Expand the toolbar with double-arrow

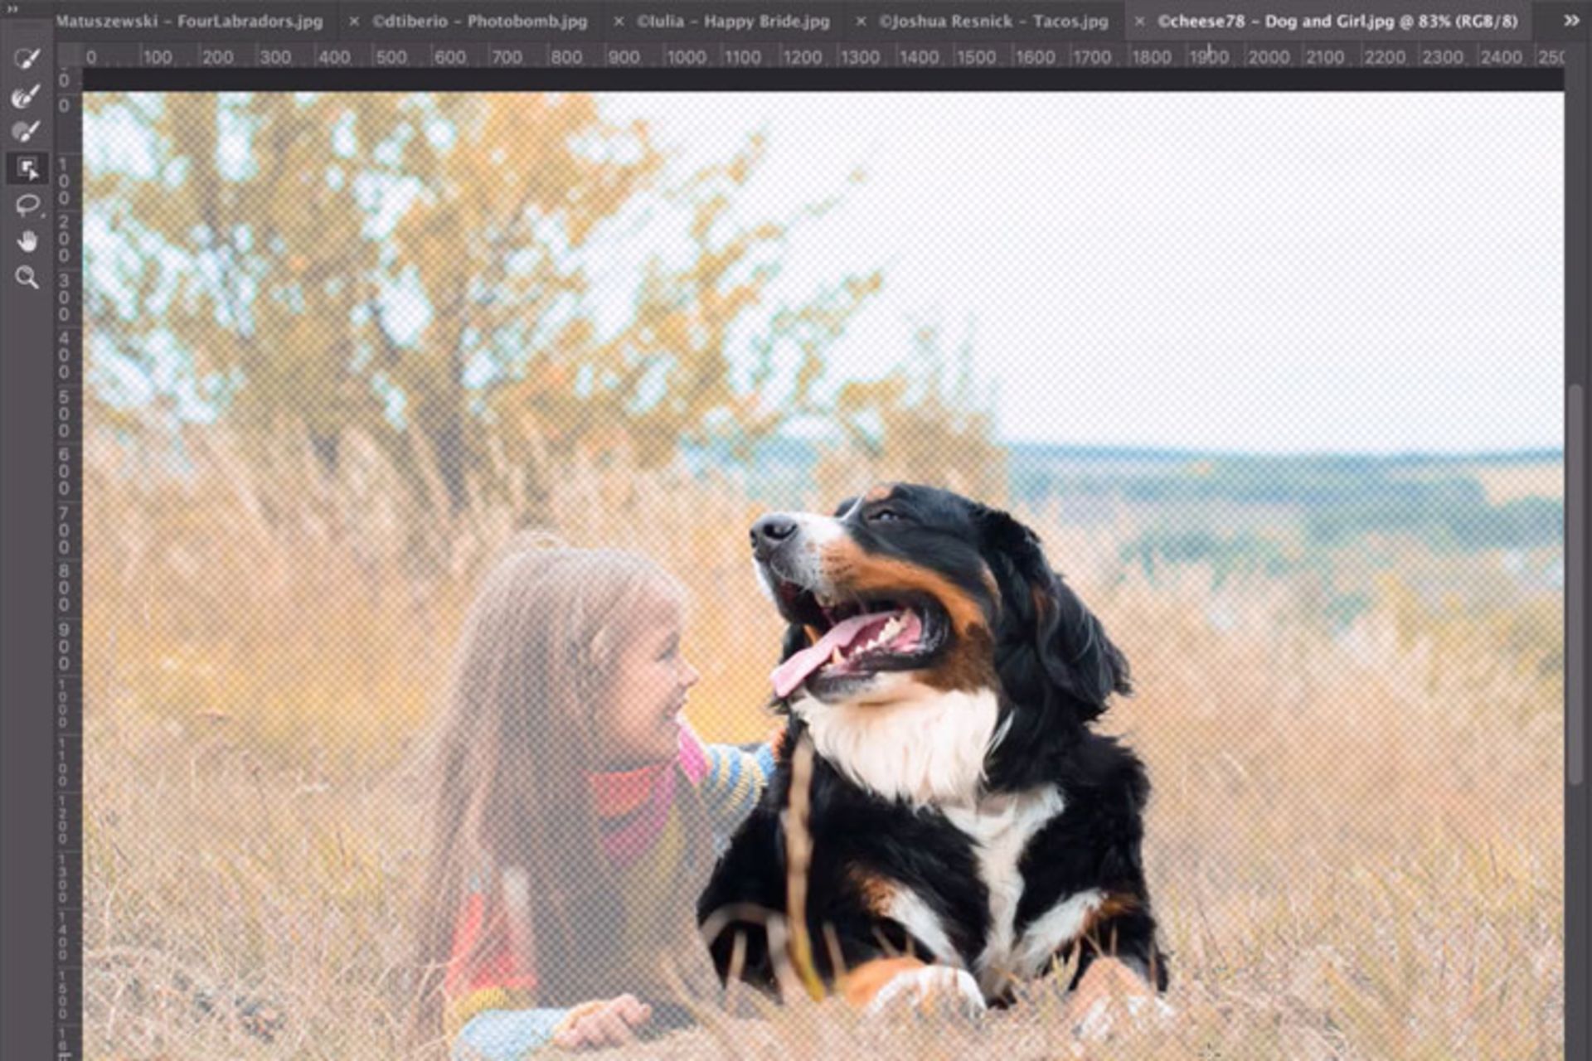(x=12, y=9)
